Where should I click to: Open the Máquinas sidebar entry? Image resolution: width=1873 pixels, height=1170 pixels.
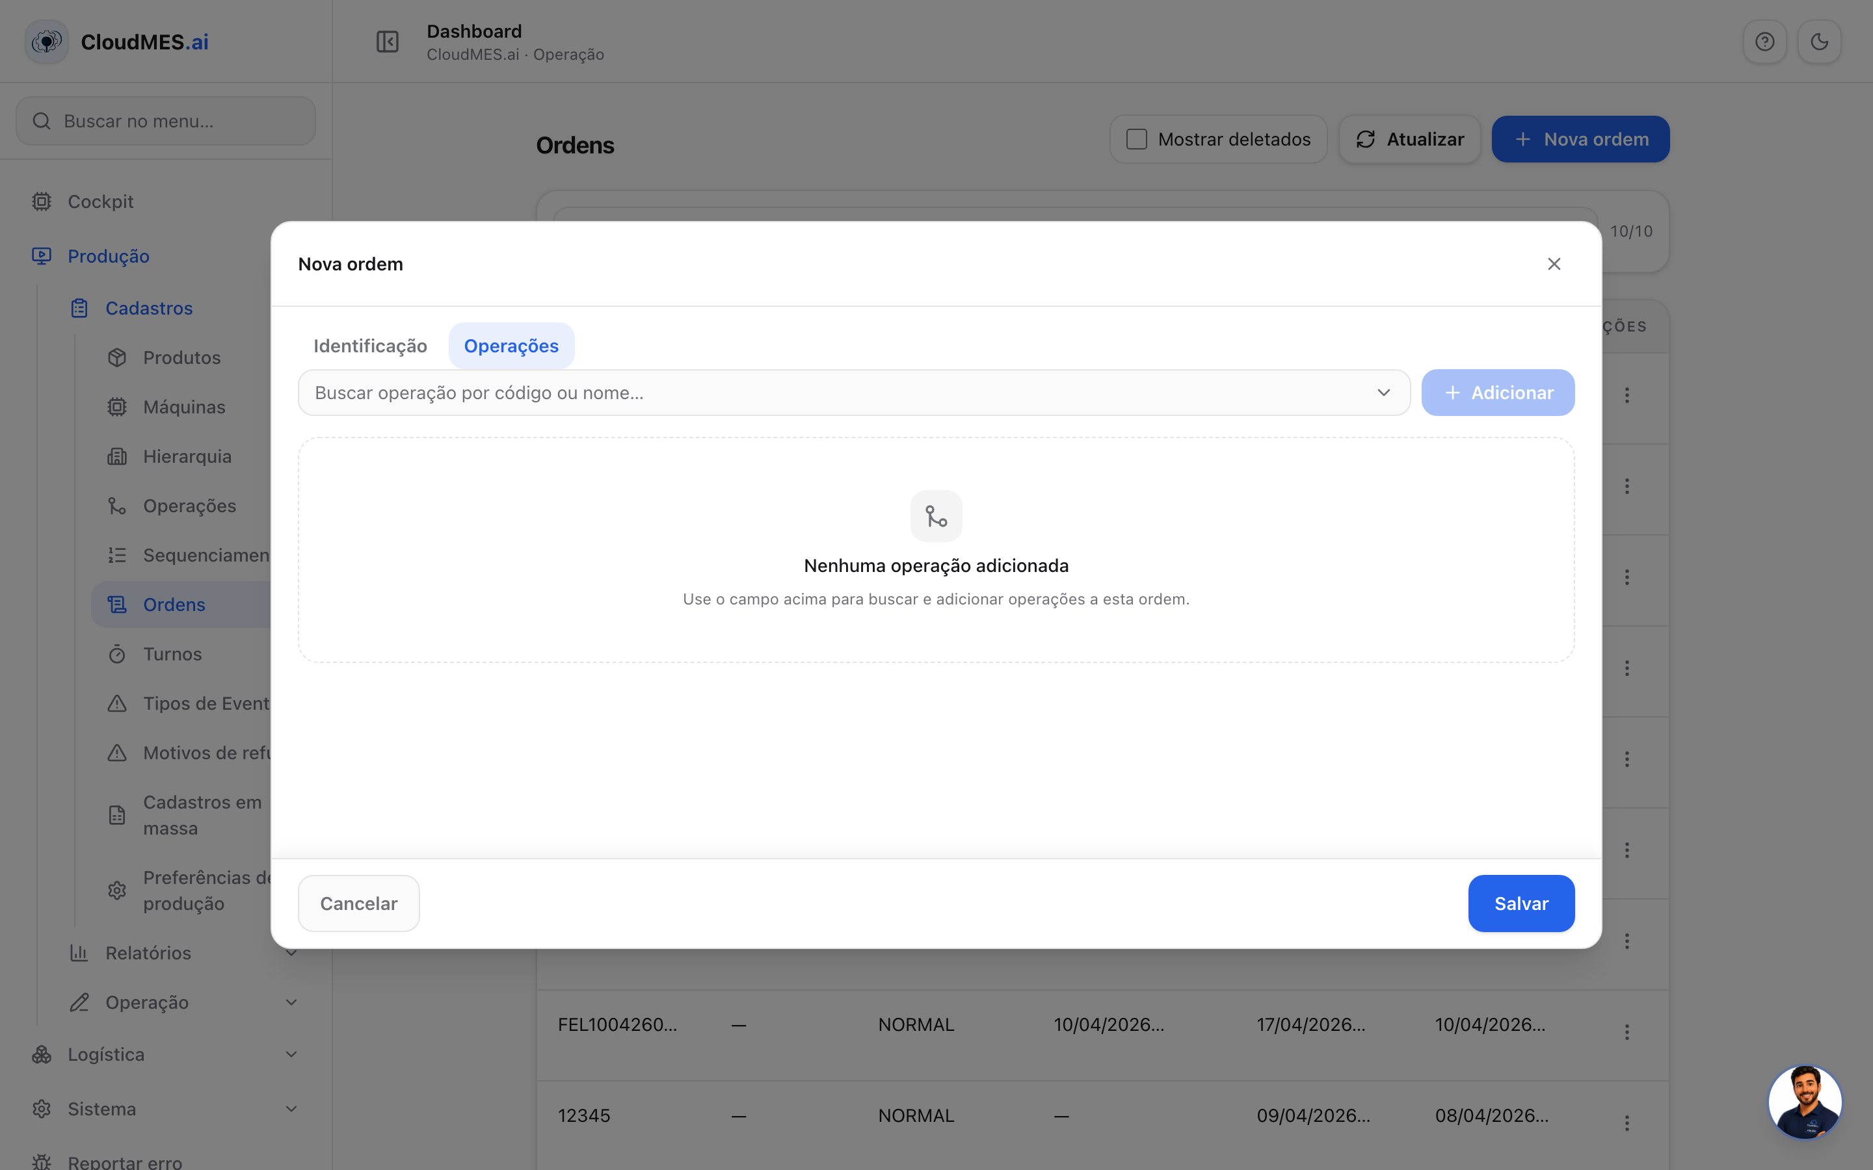click(183, 407)
